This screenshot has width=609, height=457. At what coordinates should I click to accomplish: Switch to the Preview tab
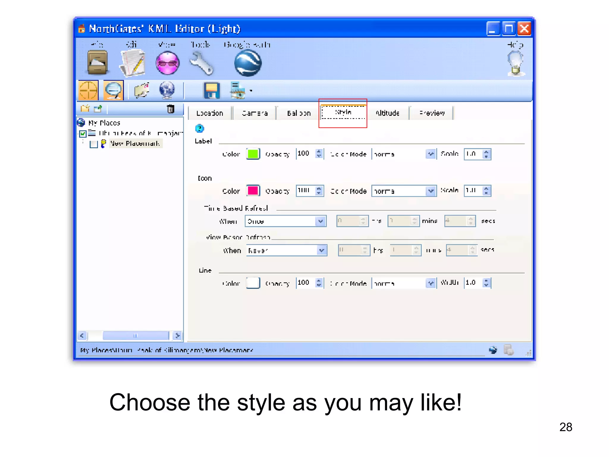[x=432, y=113]
